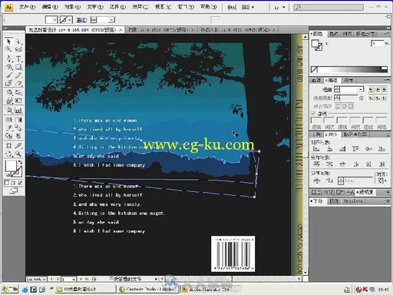The height and width of the screenshot is (295, 393).
Task: Click the Fill swatch in Color panel
Action: tap(315, 43)
